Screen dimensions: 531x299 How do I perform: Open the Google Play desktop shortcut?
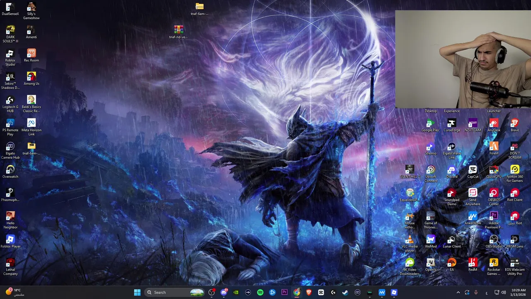point(431,125)
